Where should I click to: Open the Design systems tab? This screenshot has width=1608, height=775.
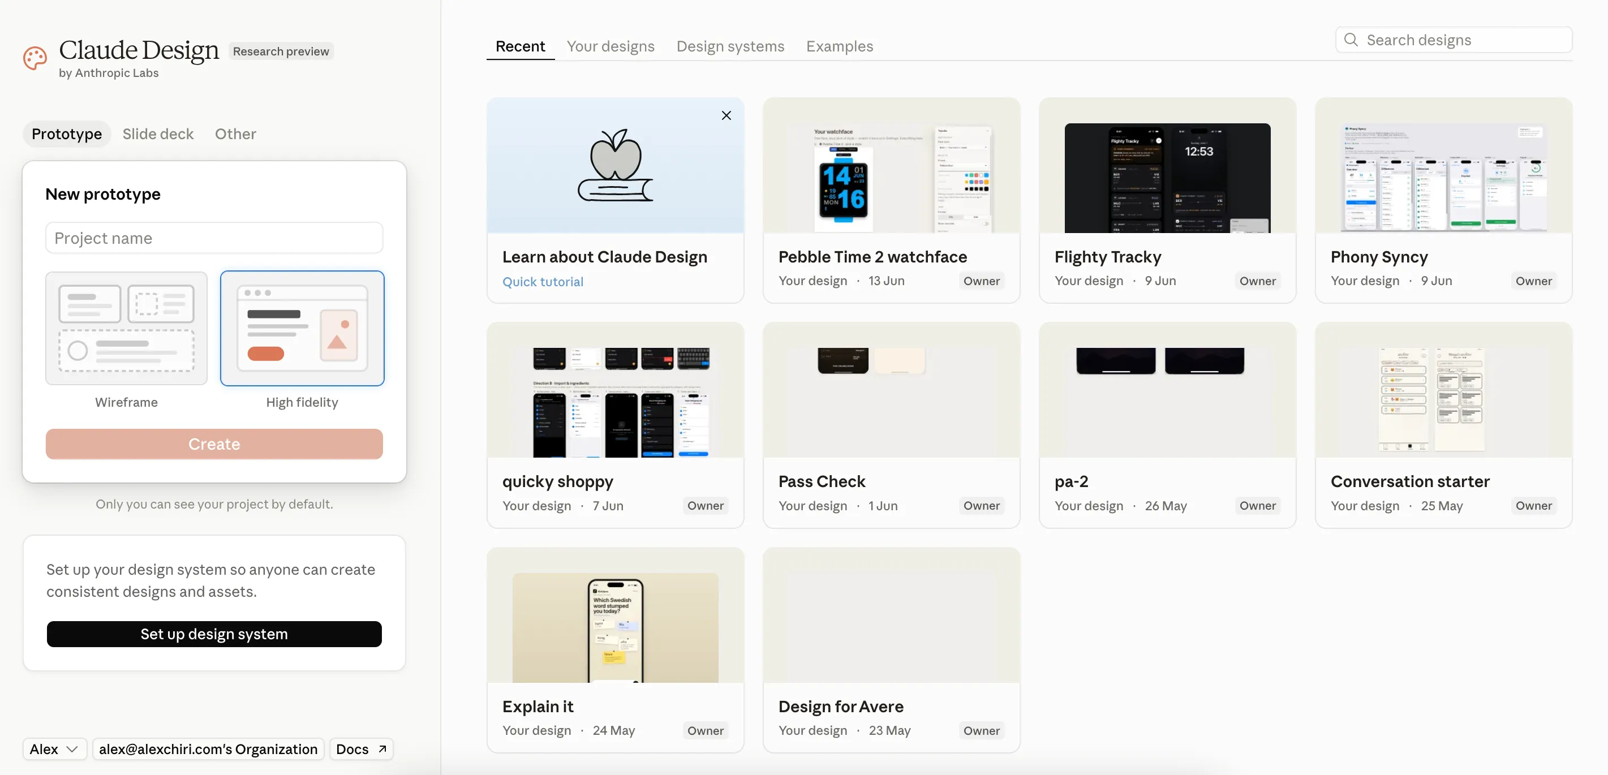click(730, 46)
